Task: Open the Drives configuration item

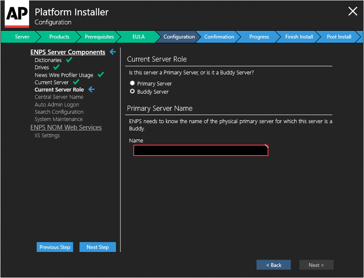Action: pos(42,68)
